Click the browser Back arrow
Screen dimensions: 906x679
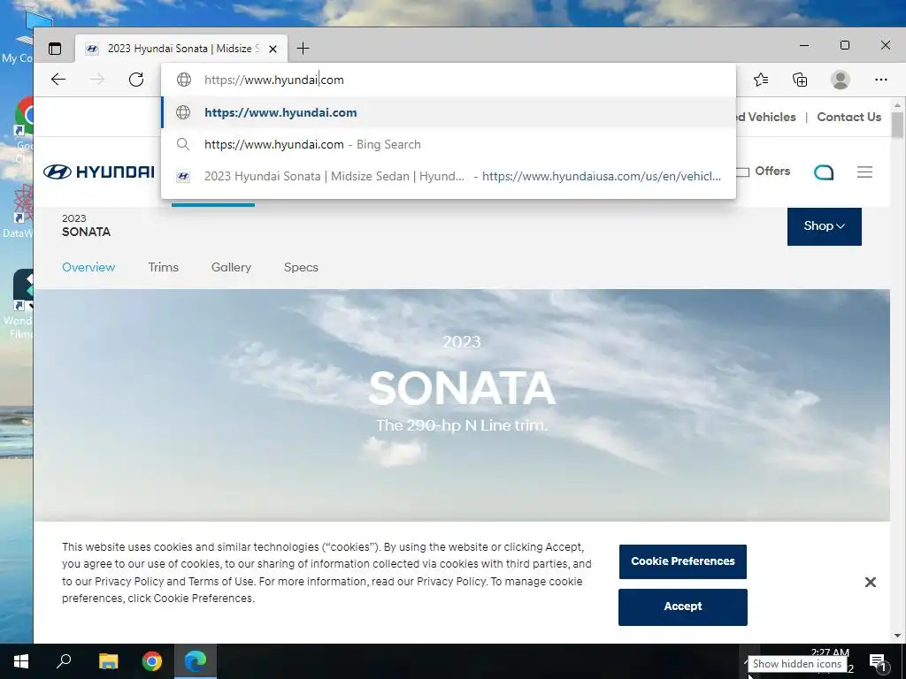[58, 79]
